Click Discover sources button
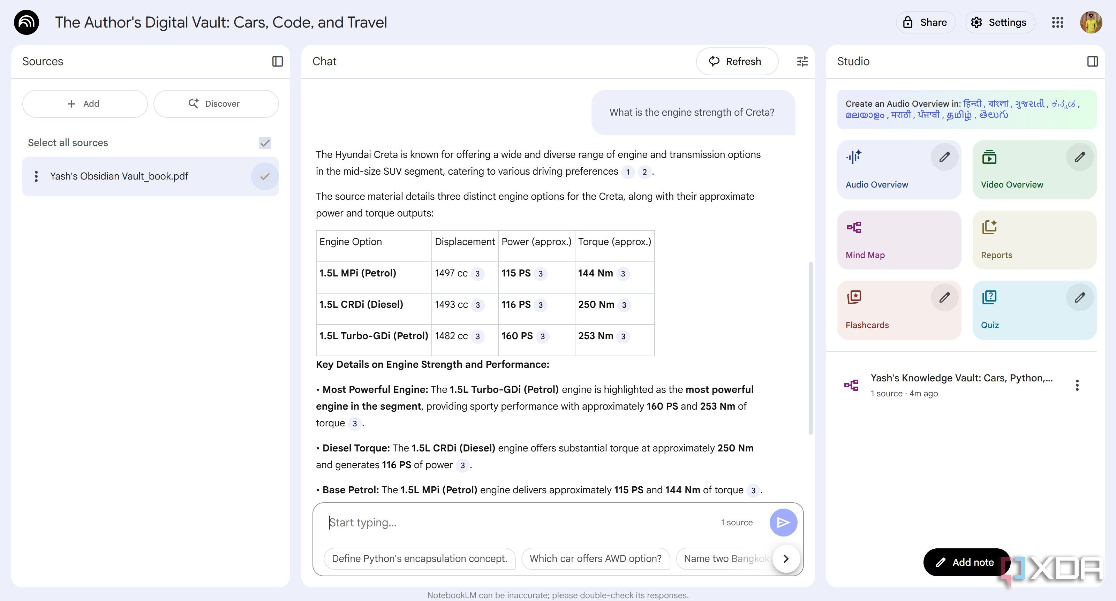Screen dimensions: 1116x601 pyautogui.click(x=216, y=104)
